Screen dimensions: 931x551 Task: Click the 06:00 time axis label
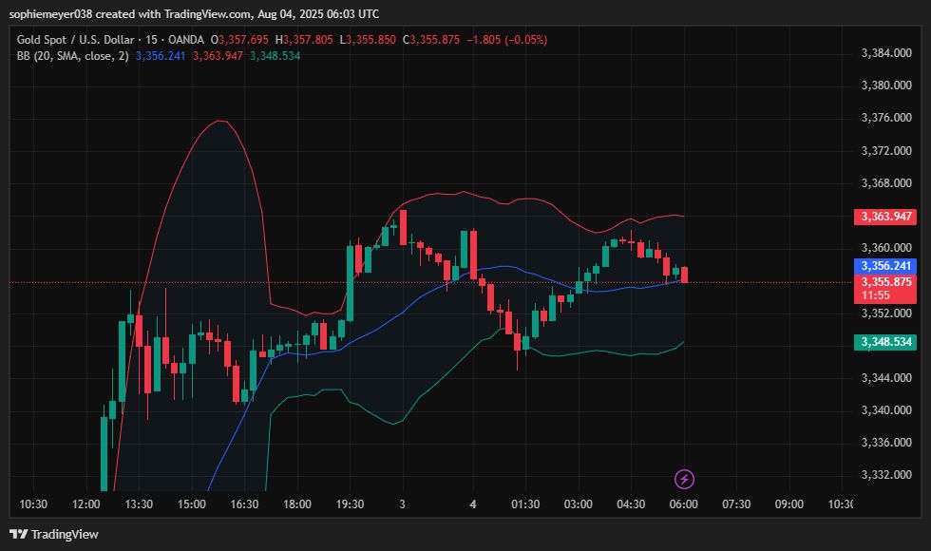pyautogui.click(x=683, y=504)
